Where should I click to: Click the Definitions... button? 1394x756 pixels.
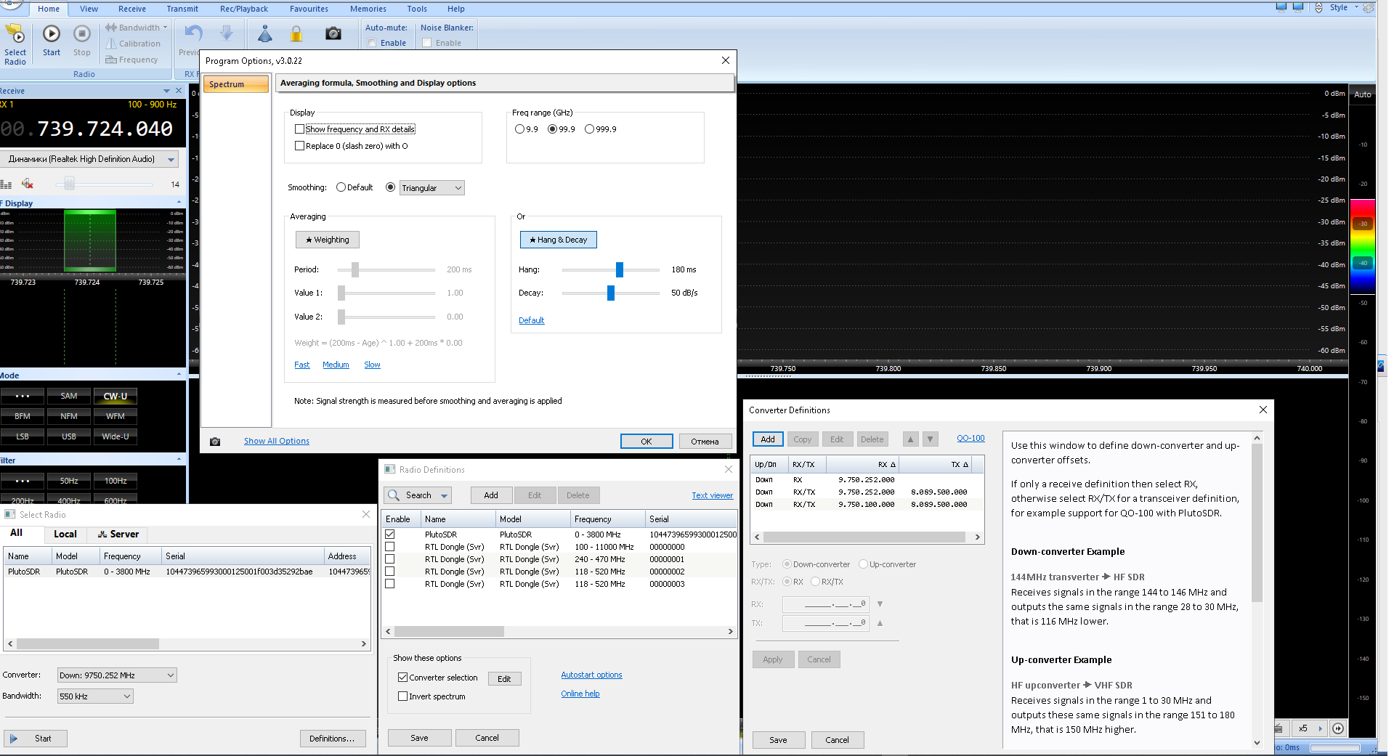tap(331, 739)
